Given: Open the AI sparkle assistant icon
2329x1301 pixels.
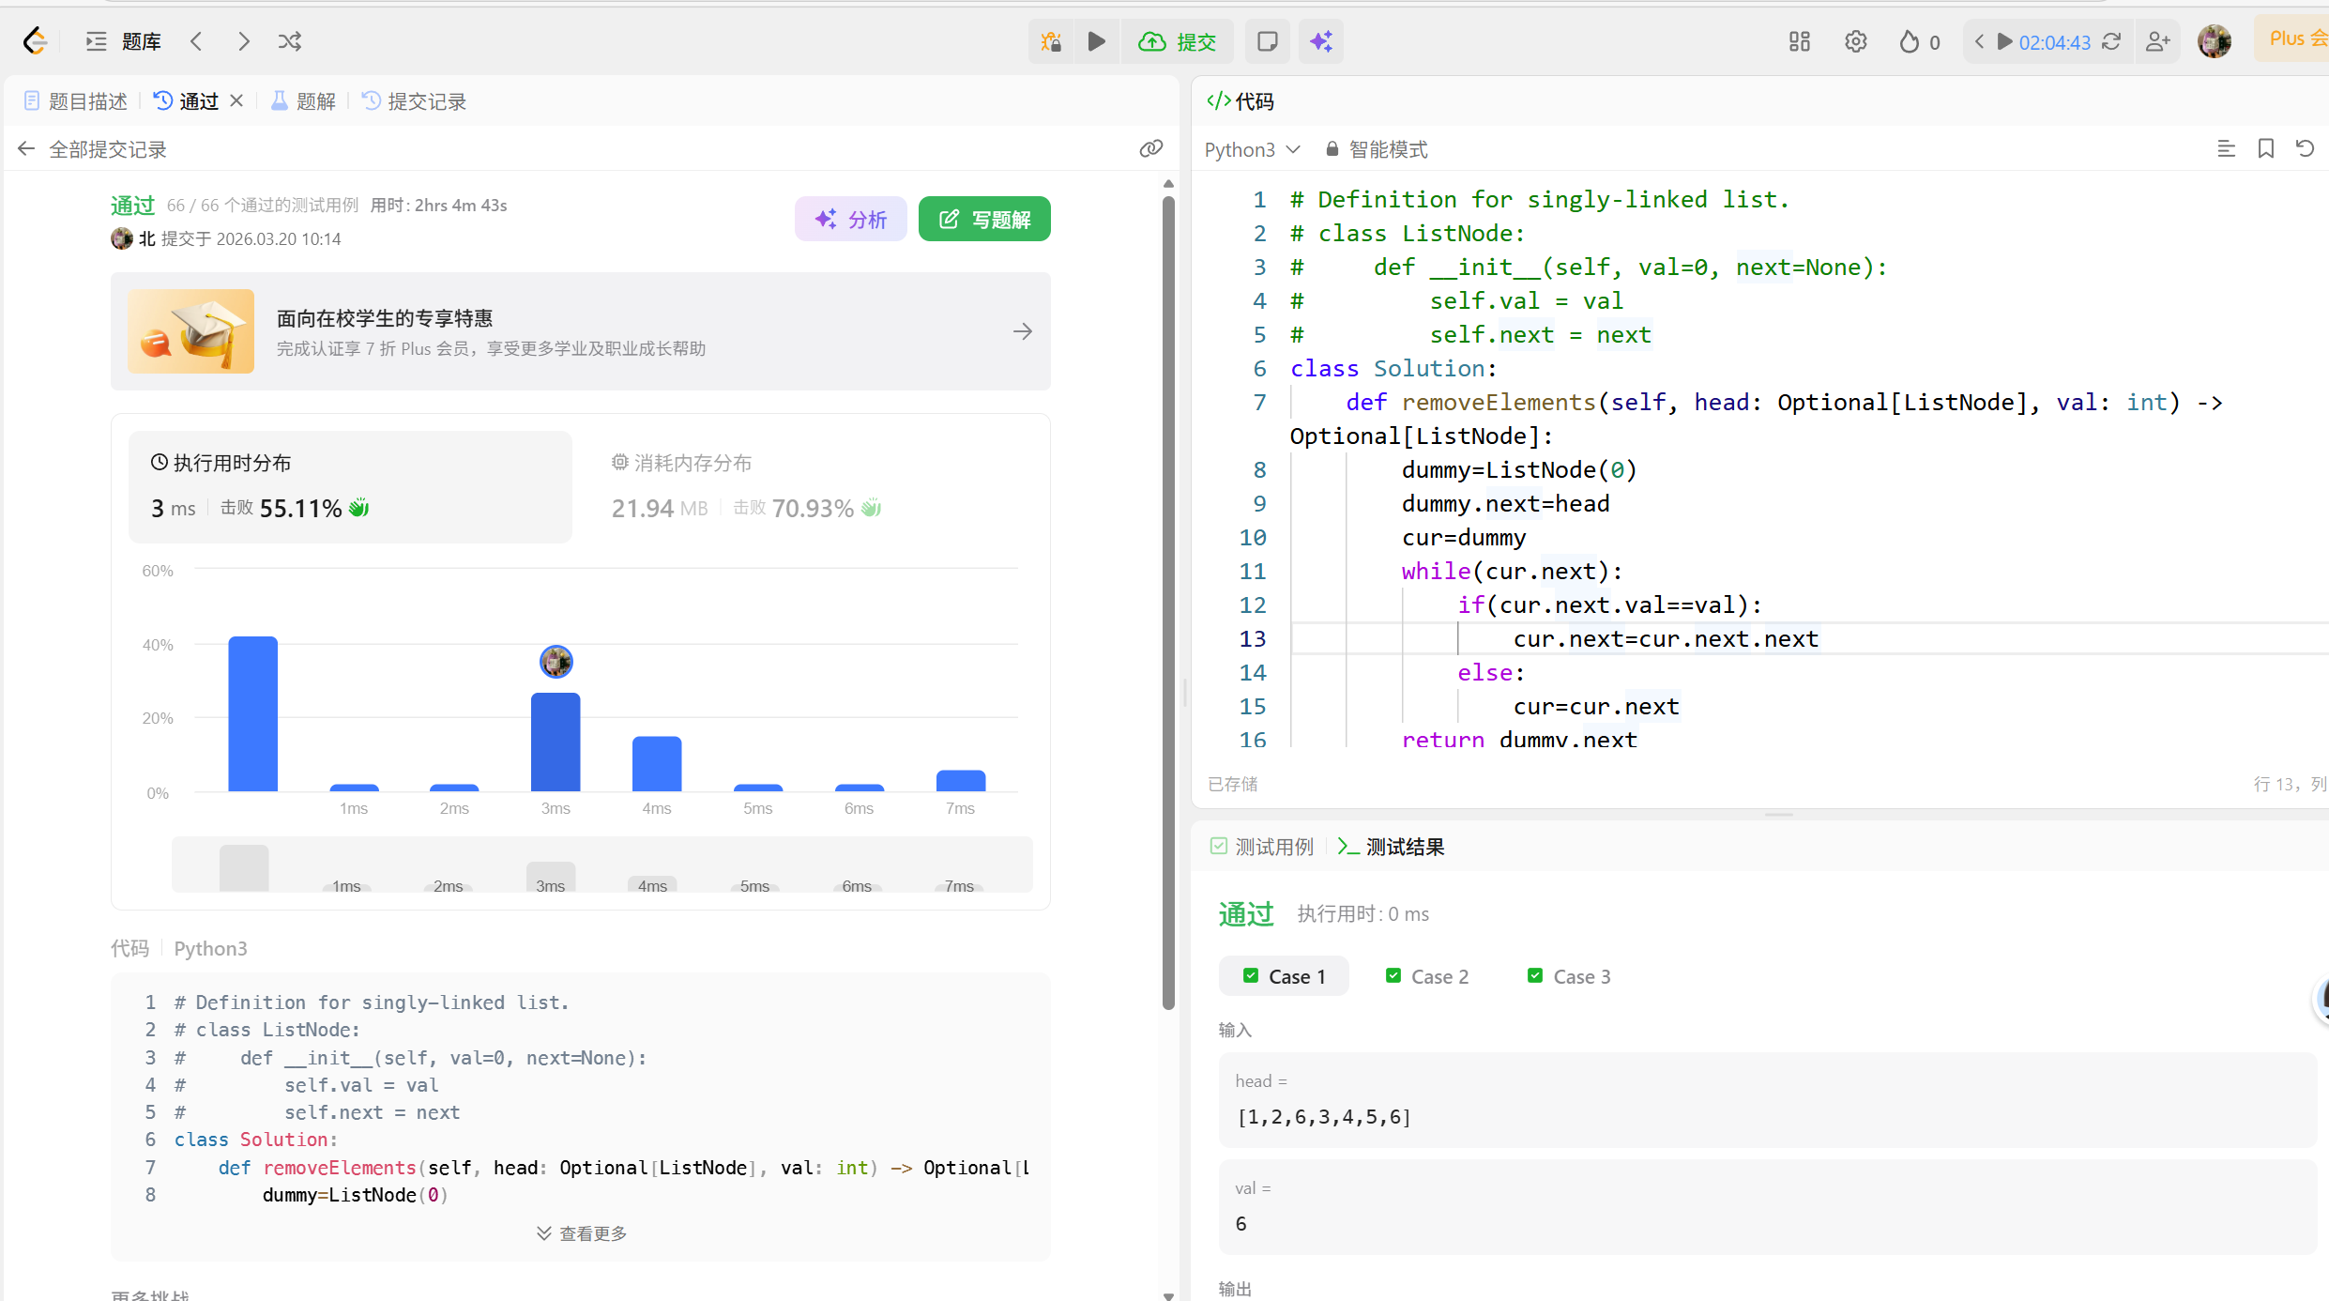Looking at the screenshot, I should click(1321, 41).
